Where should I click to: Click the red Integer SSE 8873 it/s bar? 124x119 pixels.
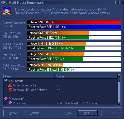click(x=74, y=22)
